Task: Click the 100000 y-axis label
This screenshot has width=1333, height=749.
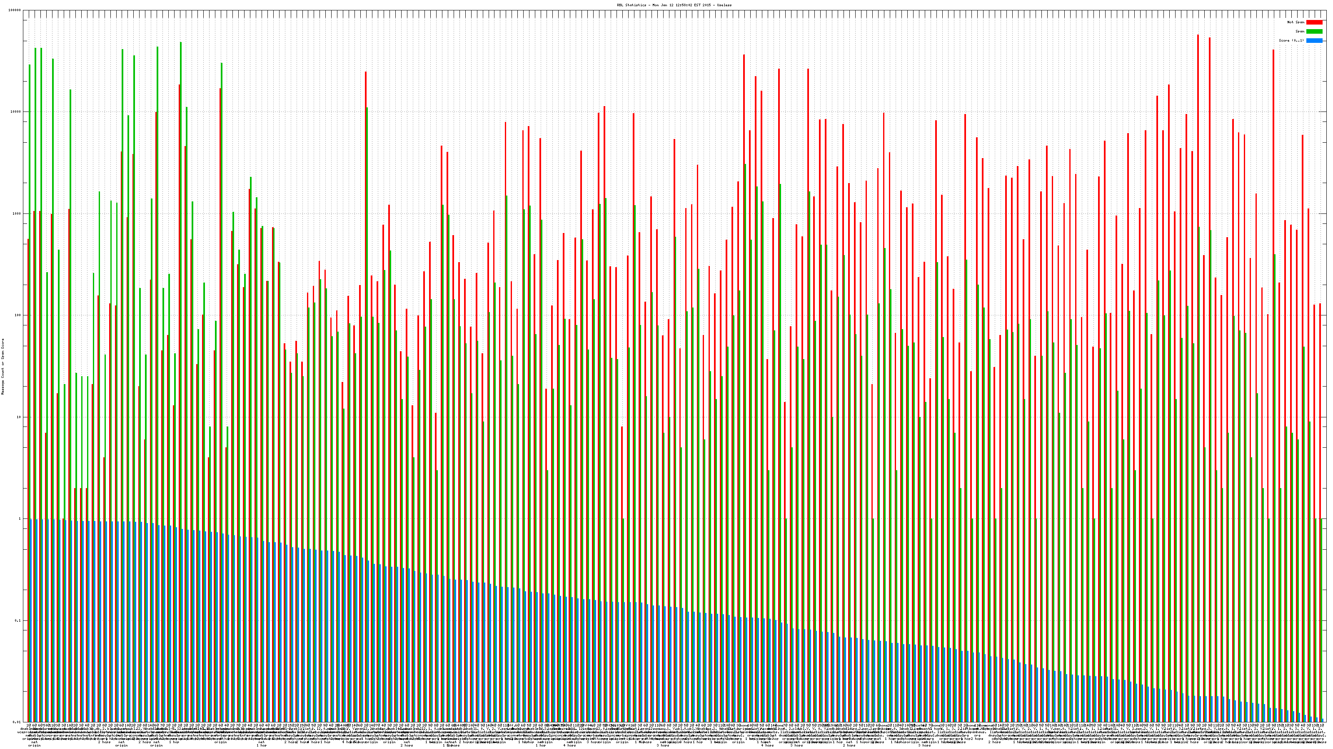Action: tap(15, 10)
